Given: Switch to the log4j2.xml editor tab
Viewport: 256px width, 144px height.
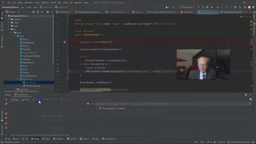Looking at the screenshot, I should 187,12.
